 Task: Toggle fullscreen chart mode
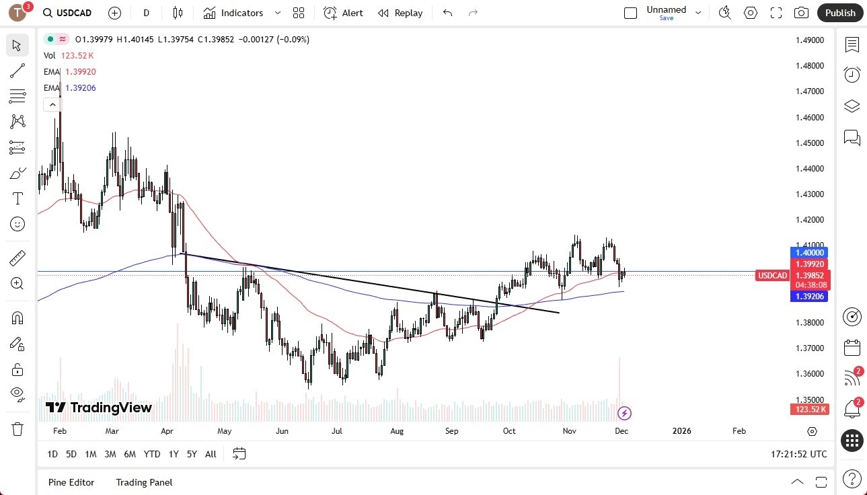(776, 13)
